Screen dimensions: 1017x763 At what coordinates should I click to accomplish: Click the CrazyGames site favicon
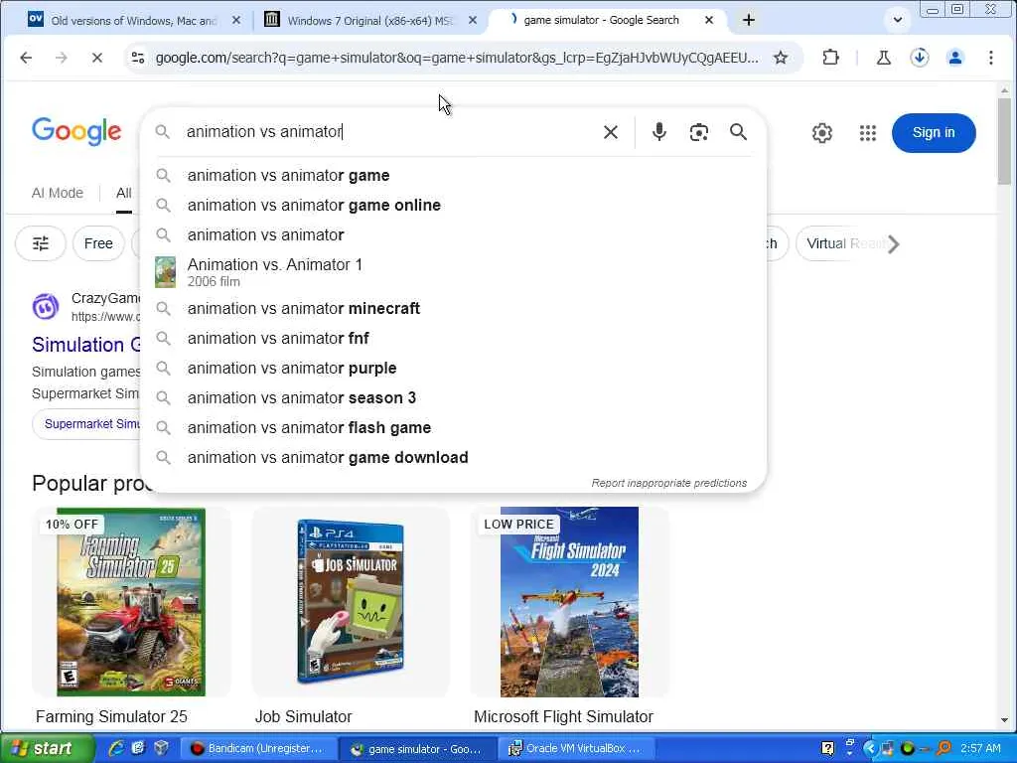tap(46, 306)
